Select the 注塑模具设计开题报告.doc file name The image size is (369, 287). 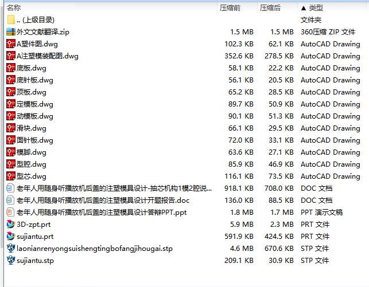[103, 200]
